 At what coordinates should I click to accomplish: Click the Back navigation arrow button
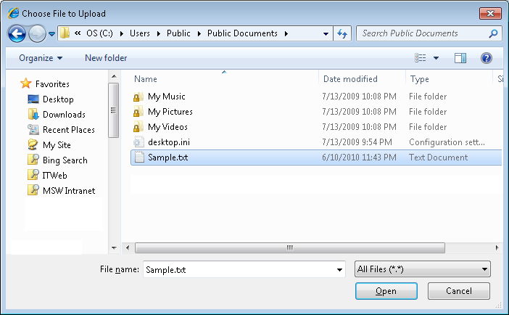point(17,33)
